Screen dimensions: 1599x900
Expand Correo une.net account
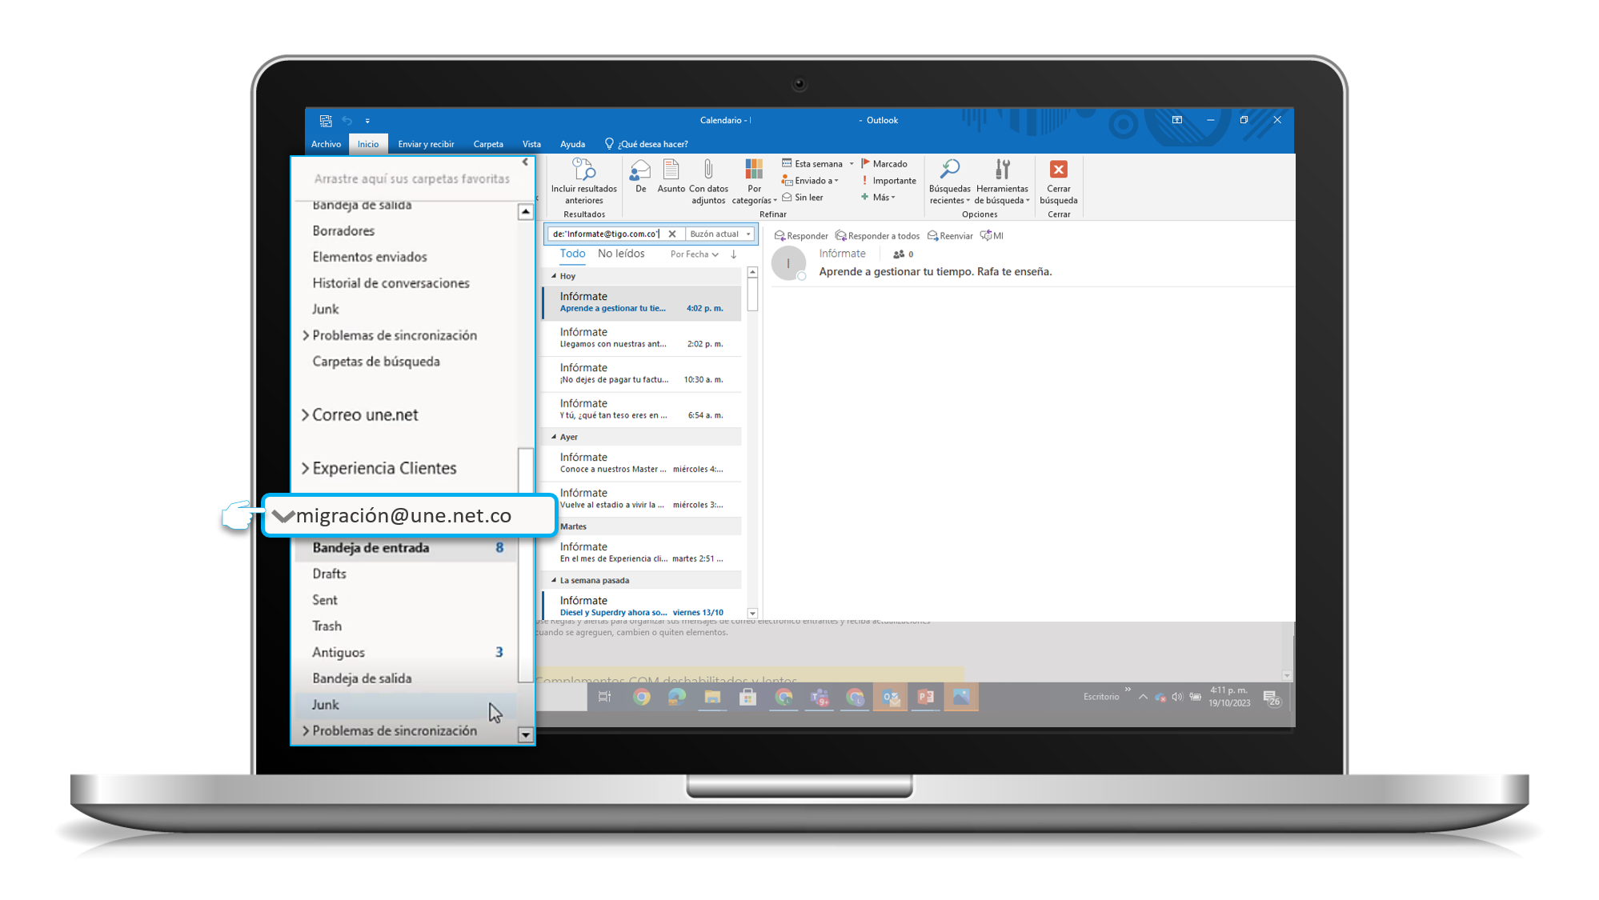tap(305, 415)
